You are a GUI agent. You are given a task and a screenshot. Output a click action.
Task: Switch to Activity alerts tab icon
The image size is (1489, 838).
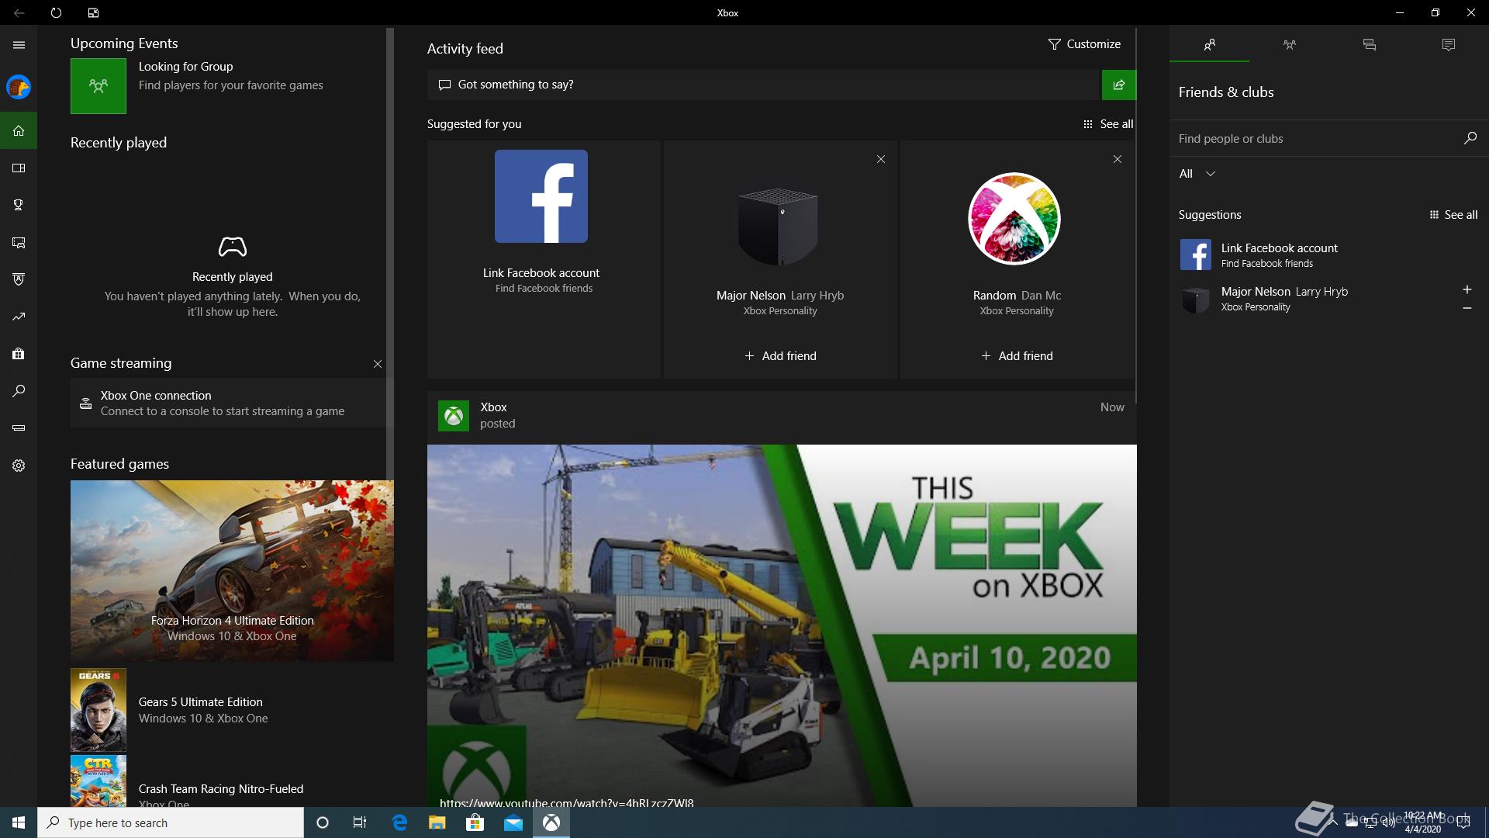(1449, 45)
